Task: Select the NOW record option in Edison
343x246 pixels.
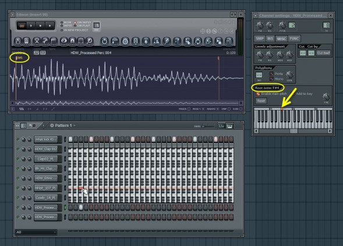Action: pos(66,22)
